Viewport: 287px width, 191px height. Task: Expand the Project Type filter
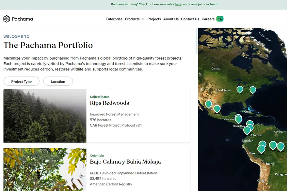(x=22, y=81)
